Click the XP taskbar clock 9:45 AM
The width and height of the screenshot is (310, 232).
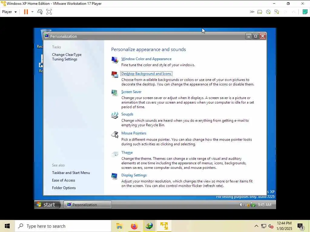pyautogui.click(x=265, y=205)
